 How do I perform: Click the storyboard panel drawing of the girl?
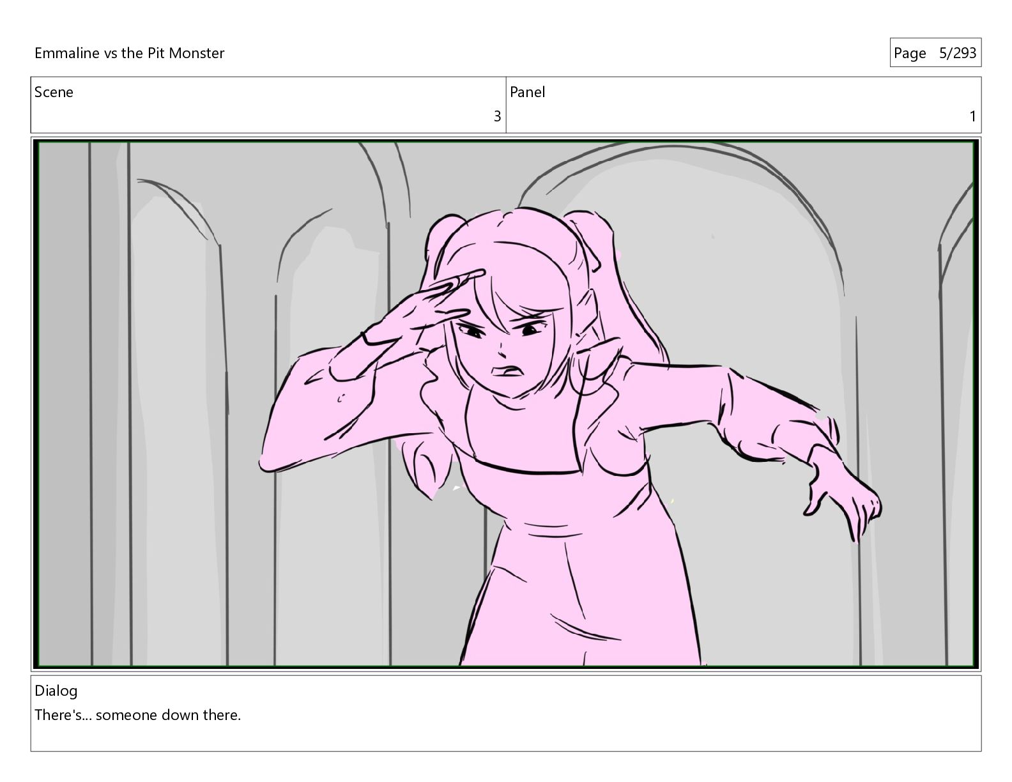(x=506, y=404)
